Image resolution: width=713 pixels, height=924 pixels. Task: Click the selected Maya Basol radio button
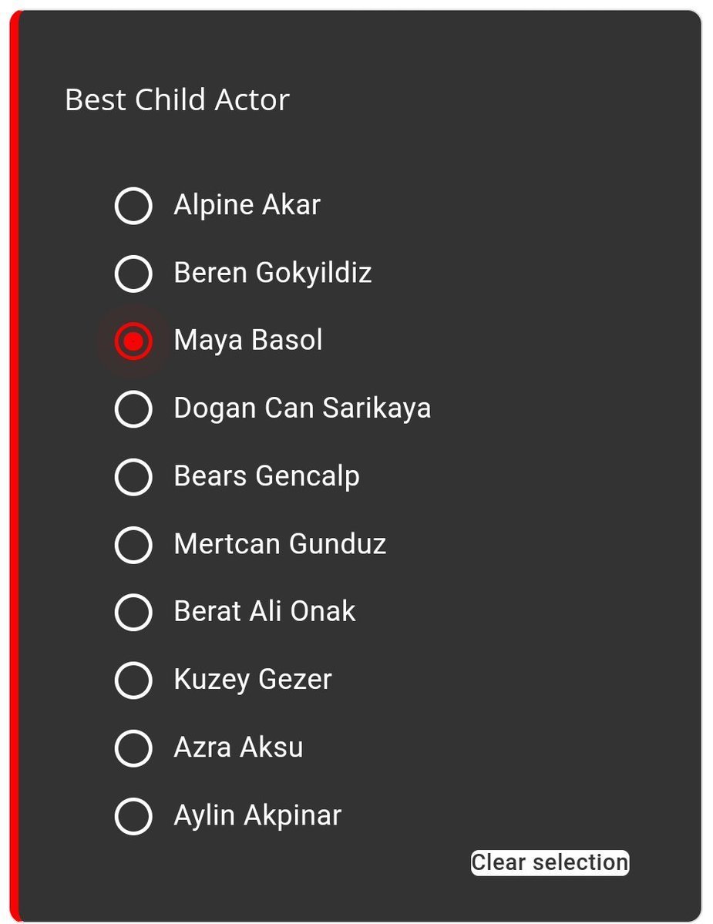click(x=133, y=341)
